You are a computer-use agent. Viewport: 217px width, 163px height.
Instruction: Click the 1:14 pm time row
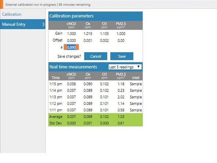(x=96, y=90)
